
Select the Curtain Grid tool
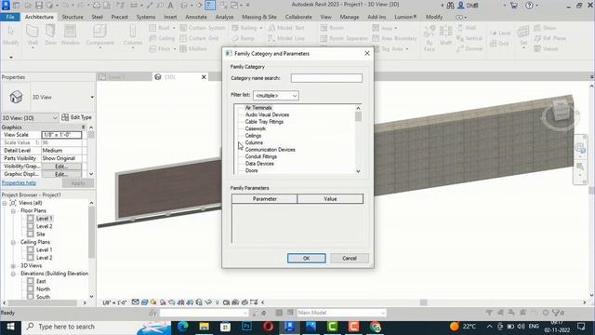[199, 38]
